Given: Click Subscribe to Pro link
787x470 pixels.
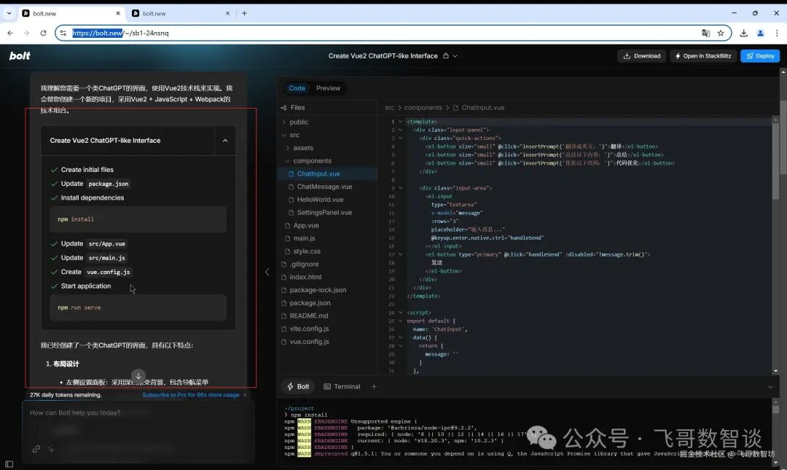Looking at the screenshot, I should [191, 395].
